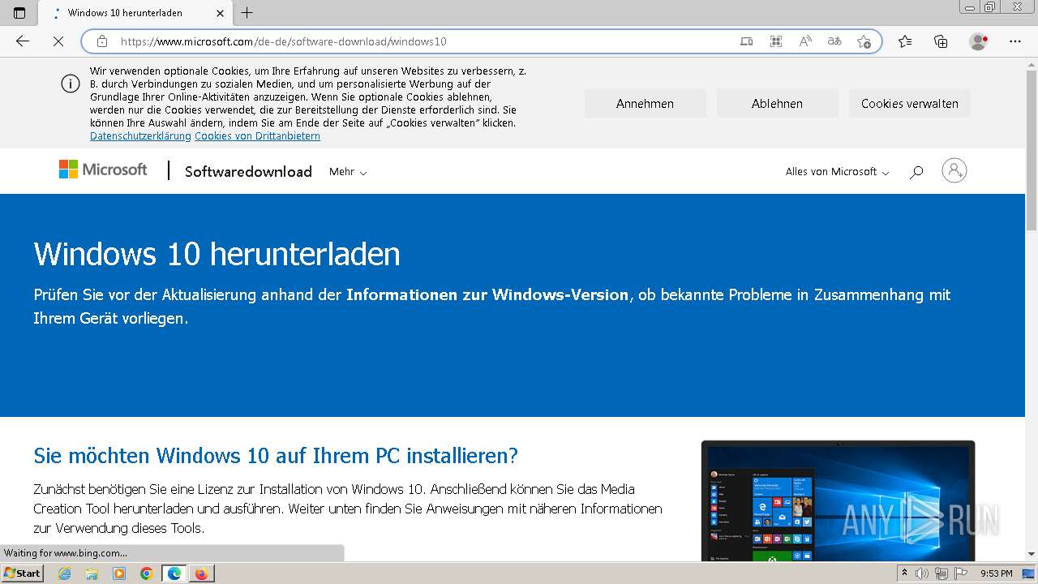
Task: Open Cookies verwalten settings
Action: pos(909,103)
